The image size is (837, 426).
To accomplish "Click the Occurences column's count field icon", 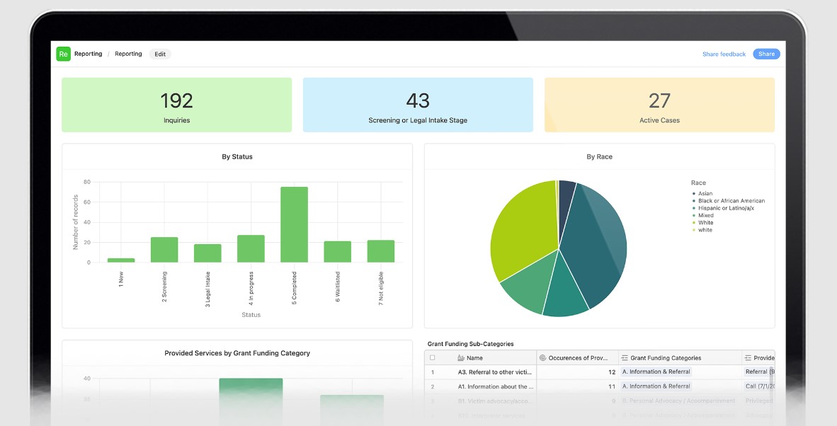I will click(x=542, y=358).
